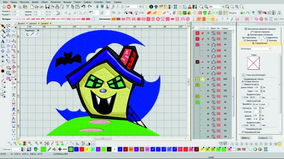Click the Open folder icon

pyautogui.click(x=37, y=7)
